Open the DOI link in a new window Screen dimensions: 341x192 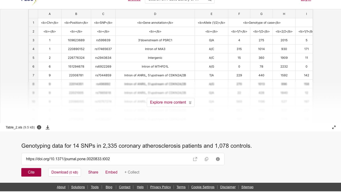click(x=195, y=159)
